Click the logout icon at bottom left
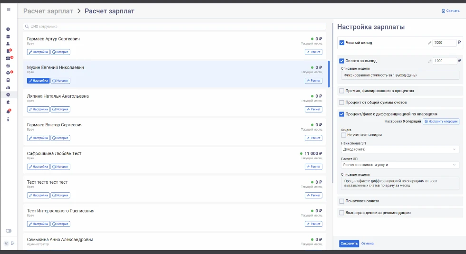 point(13,243)
